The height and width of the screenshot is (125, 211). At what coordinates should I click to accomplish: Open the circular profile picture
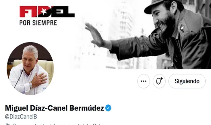pyautogui.click(x=30, y=69)
